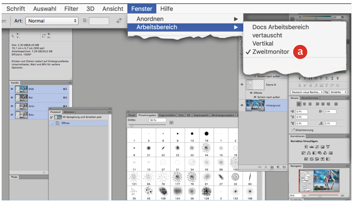This screenshot has width=353, height=202.
Task: Click the zoom in mountains icon in Navigator
Action: (x=343, y=196)
